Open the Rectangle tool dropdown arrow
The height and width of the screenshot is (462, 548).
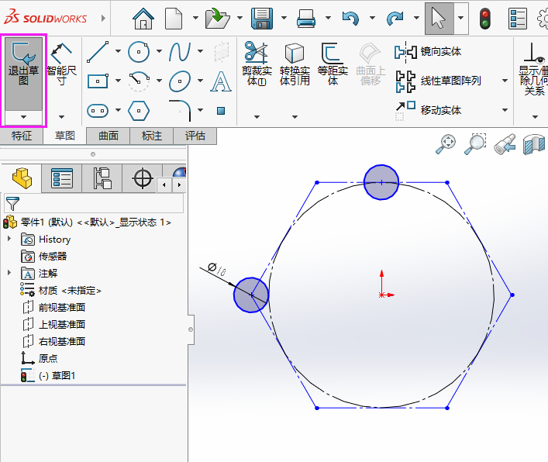coord(118,81)
